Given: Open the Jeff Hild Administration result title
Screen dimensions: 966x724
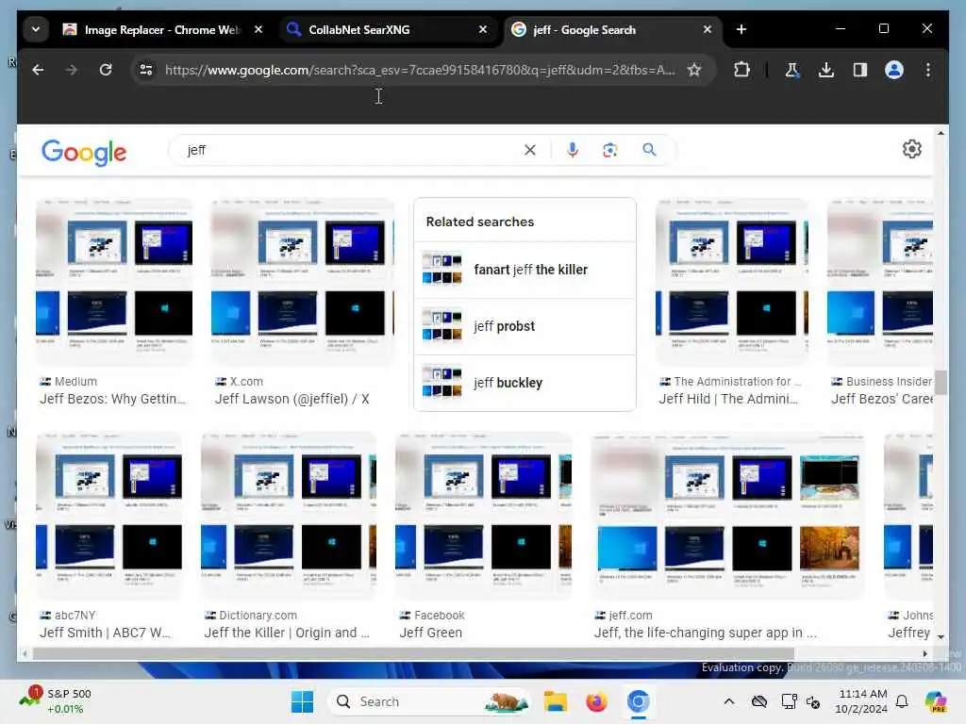Looking at the screenshot, I should click(x=728, y=399).
